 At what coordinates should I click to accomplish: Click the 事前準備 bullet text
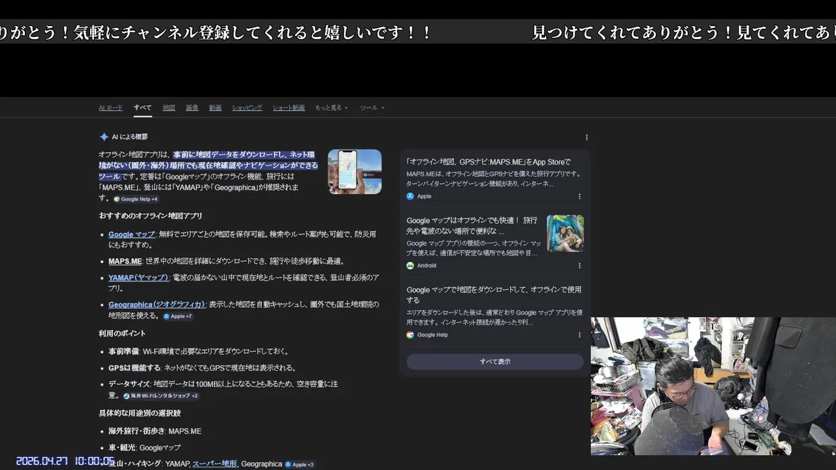point(199,351)
